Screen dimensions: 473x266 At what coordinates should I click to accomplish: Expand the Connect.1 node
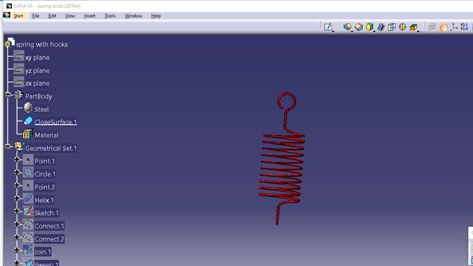17,224
